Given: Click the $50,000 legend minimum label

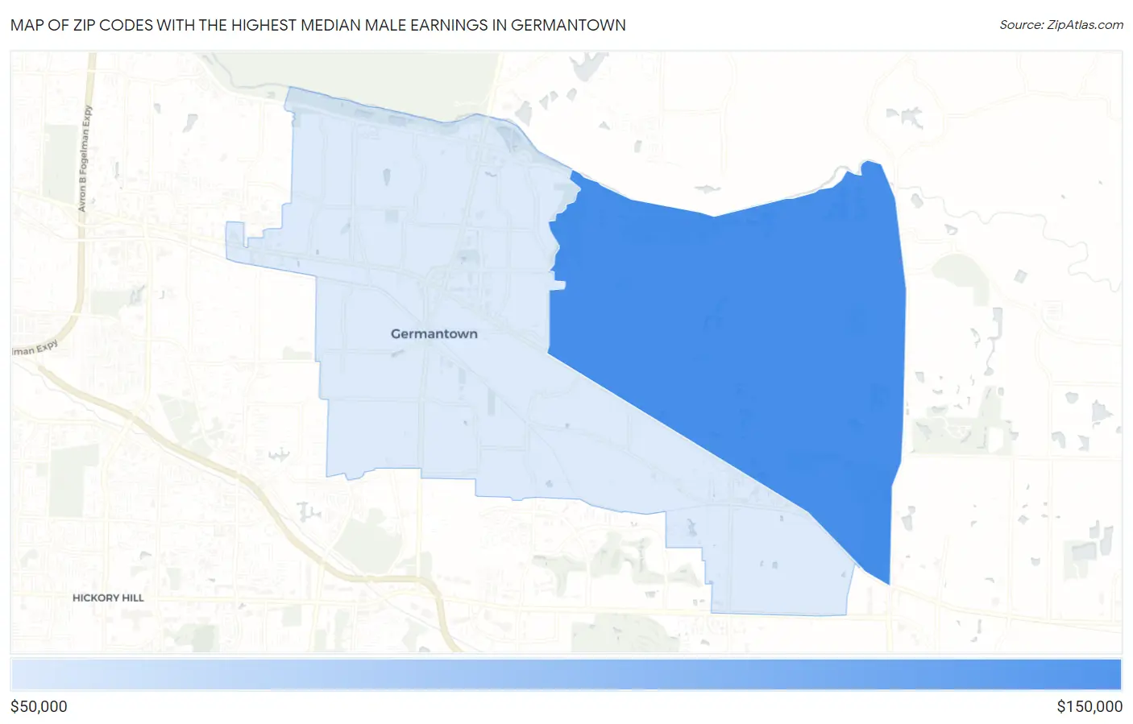Looking at the screenshot, I should 39,706.
